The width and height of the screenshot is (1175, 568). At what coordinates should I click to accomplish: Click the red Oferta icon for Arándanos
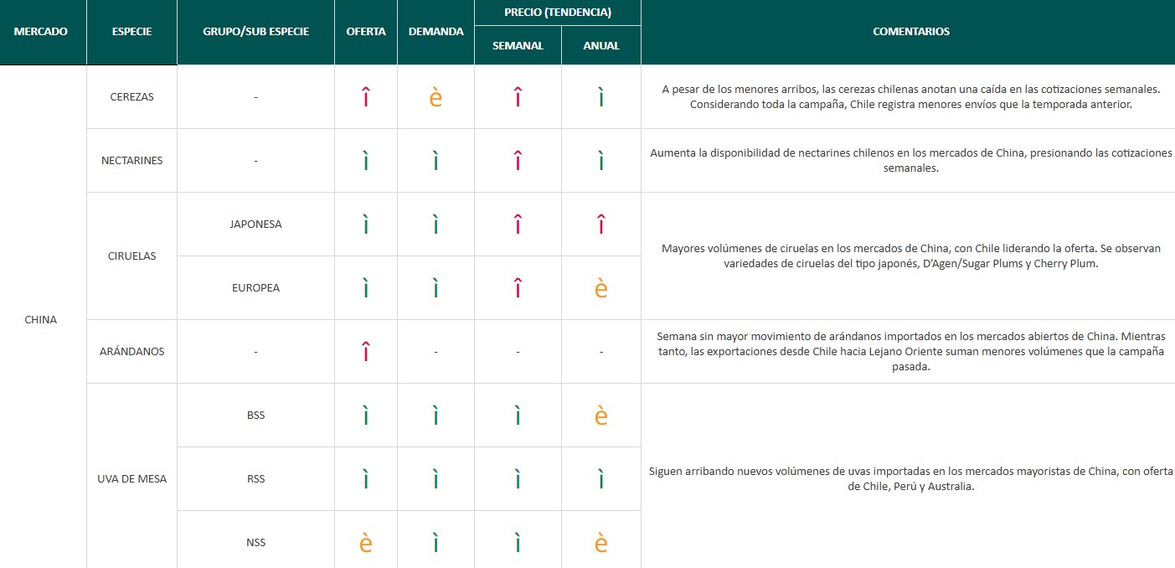tap(366, 352)
